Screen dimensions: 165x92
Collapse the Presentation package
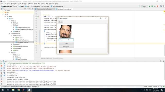pyautogui.click(x=10, y=33)
